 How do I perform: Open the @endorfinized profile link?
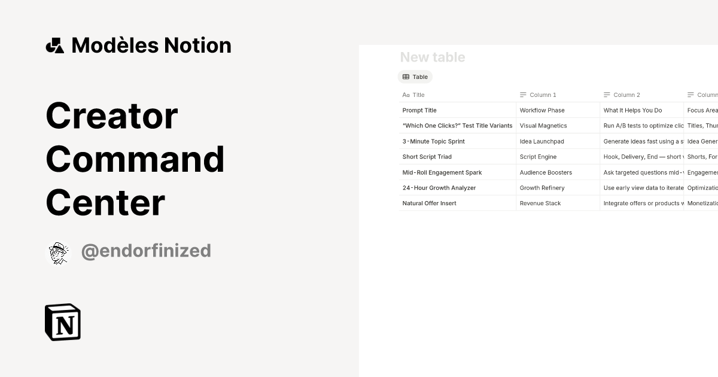click(x=145, y=251)
